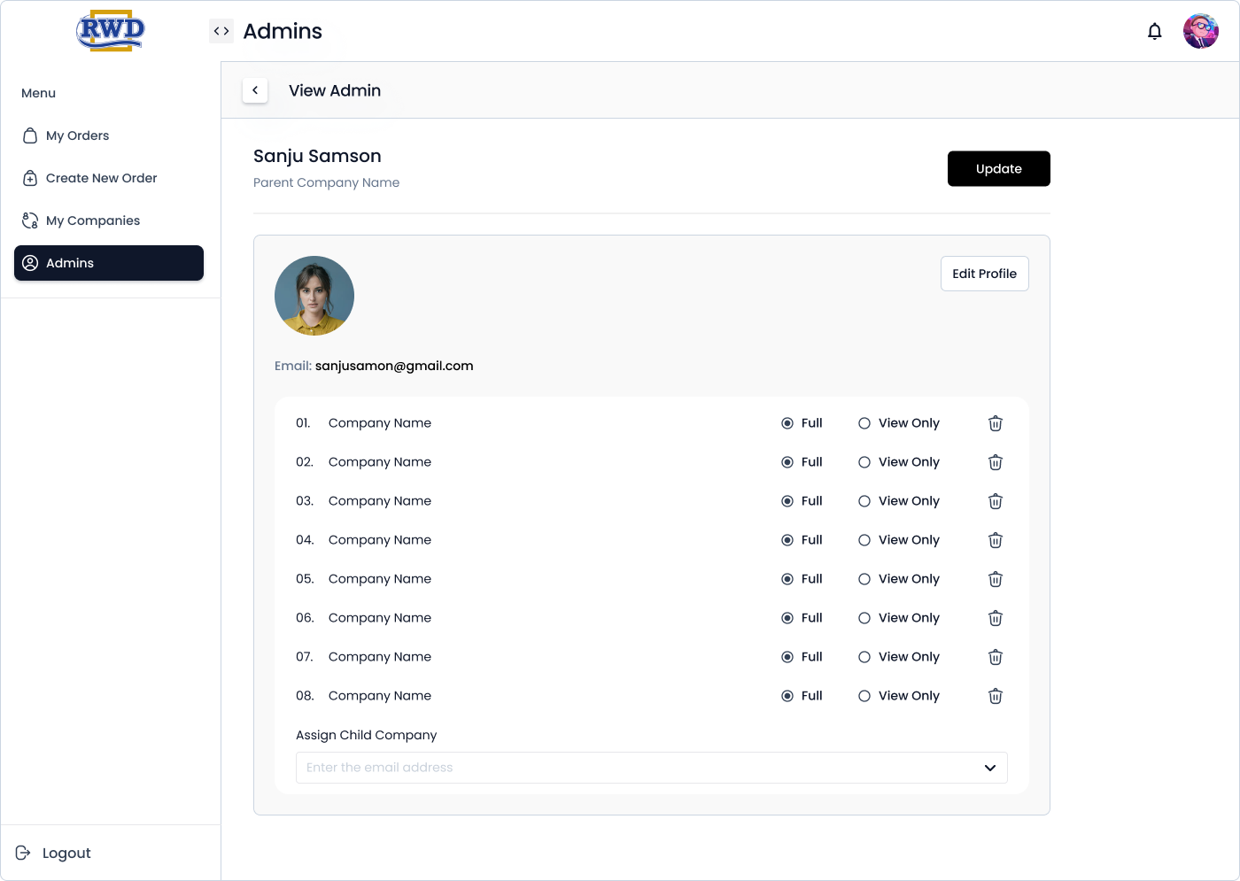
Task: Click Company Name in row 08
Action: [x=380, y=696]
